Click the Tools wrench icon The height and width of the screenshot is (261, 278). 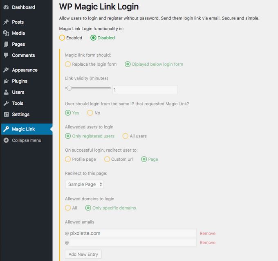[6, 103]
